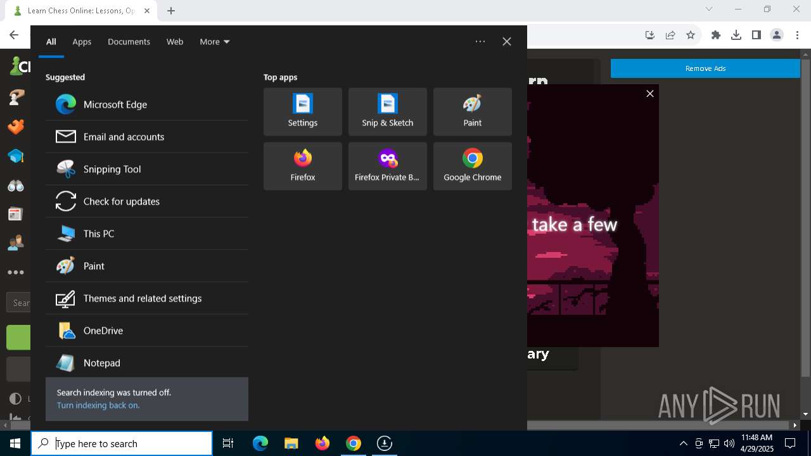The height and width of the screenshot is (456, 811).
Task: Bookmark this page star icon
Action: click(x=691, y=35)
